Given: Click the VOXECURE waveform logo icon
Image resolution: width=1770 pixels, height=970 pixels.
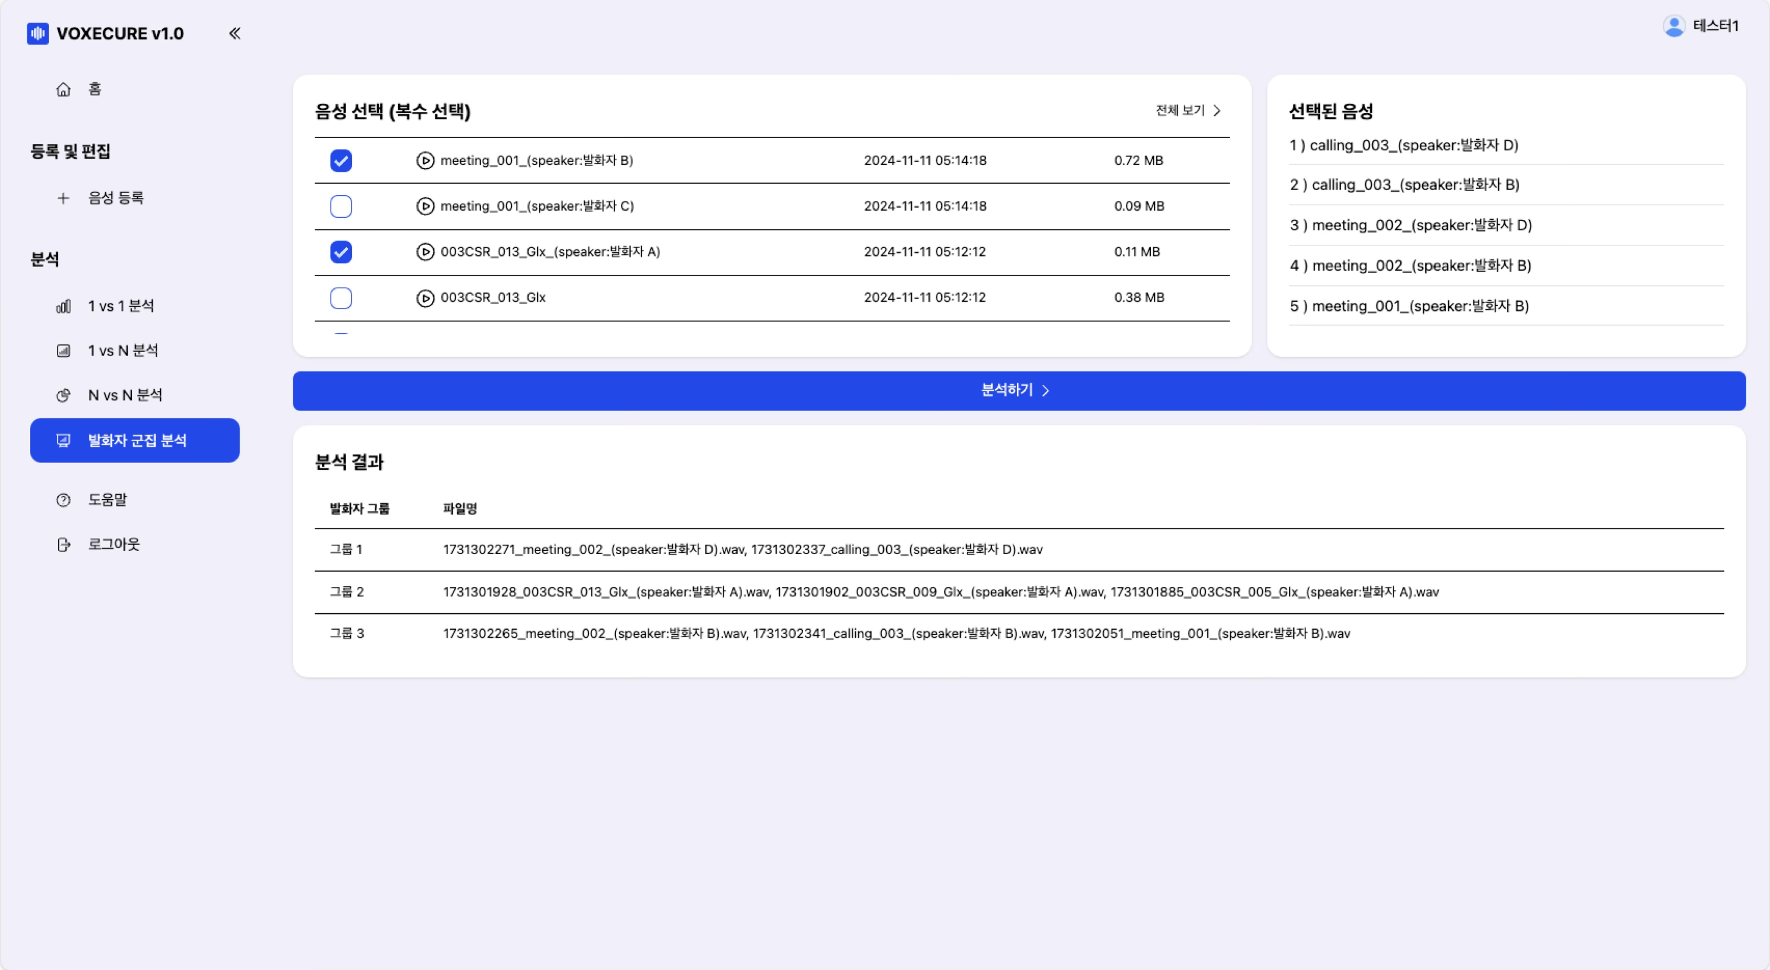Looking at the screenshot, I should click(38, 33).
